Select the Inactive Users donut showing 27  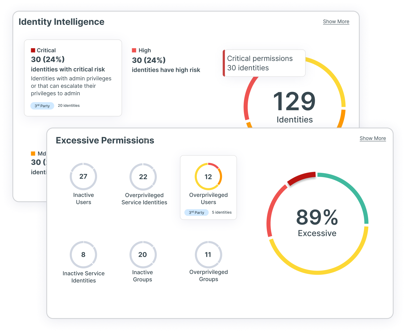(x=83, y=176)
